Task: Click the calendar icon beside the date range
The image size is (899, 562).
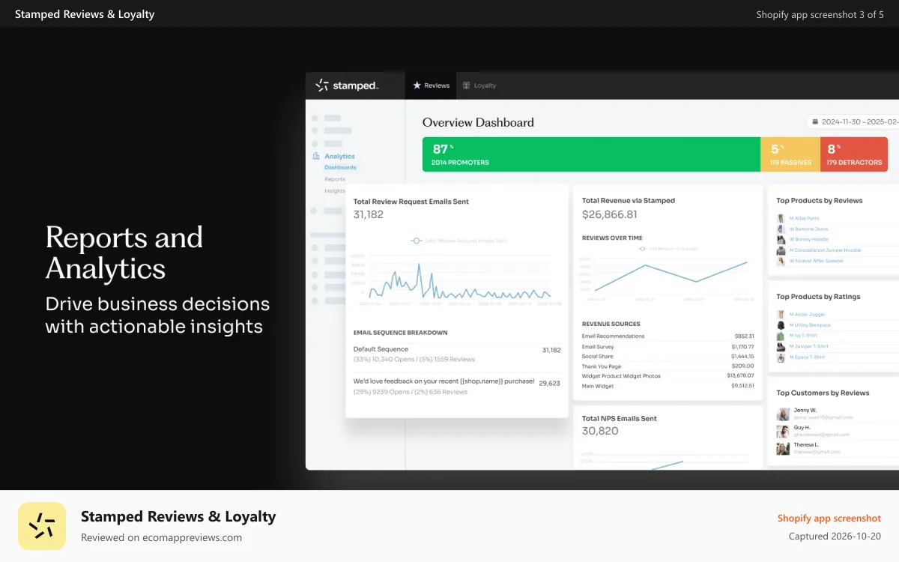Action: coord(815,121)
